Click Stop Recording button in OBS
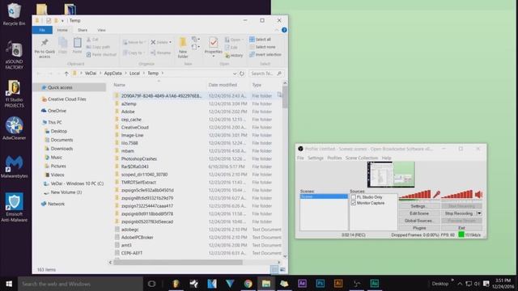518x291 pixels. coord(459,213)
